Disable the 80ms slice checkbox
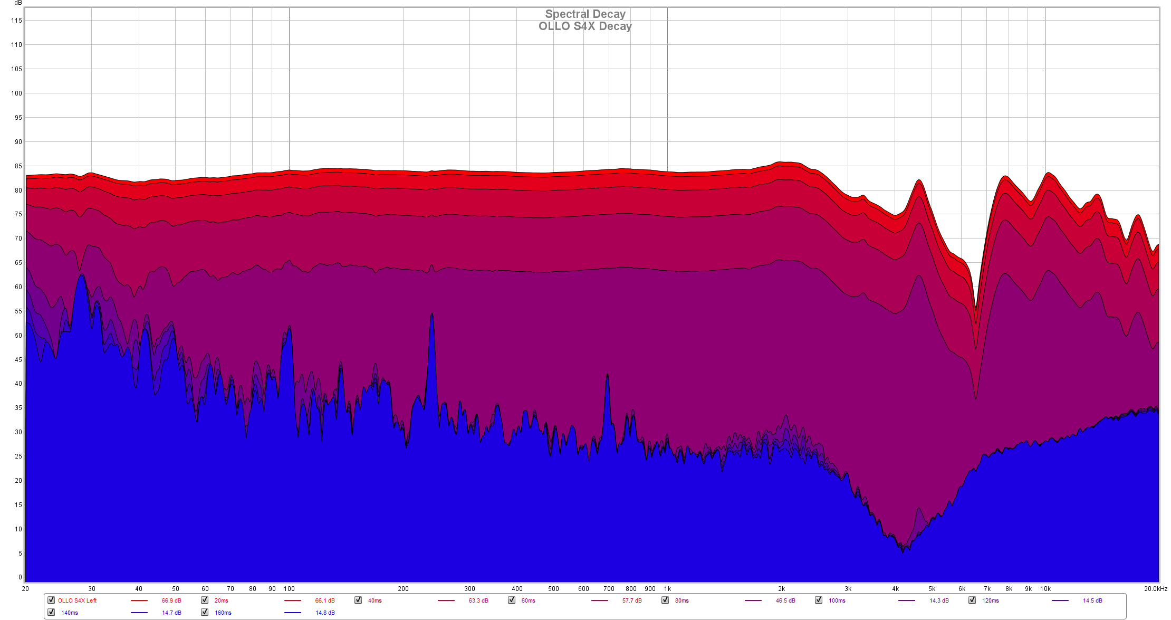Image resolution: width=1171 pixels, height=620 pixels. tap(665, 600)
